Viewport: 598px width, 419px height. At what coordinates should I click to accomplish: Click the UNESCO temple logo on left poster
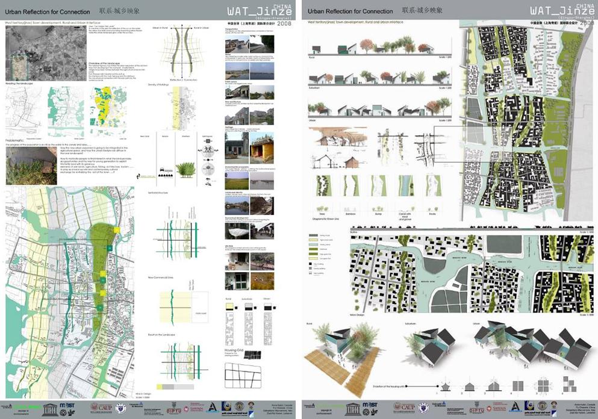(50, 409)
